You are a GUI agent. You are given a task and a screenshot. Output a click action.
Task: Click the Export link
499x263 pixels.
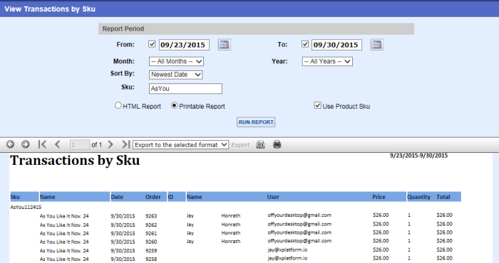pos(240,145)
